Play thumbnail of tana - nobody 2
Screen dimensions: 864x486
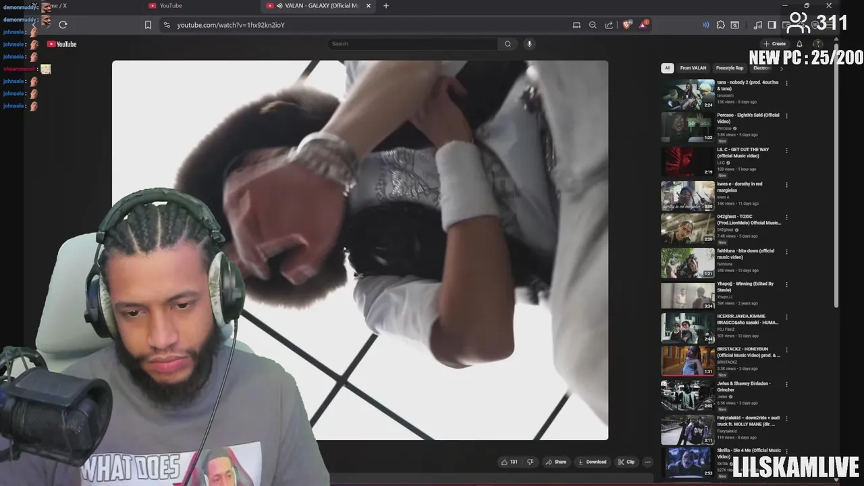coord(687,94)
